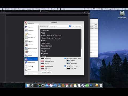Open the Completion preferences pane icon
The height and width of the screenshot is (96, 128).
[26, 31]
